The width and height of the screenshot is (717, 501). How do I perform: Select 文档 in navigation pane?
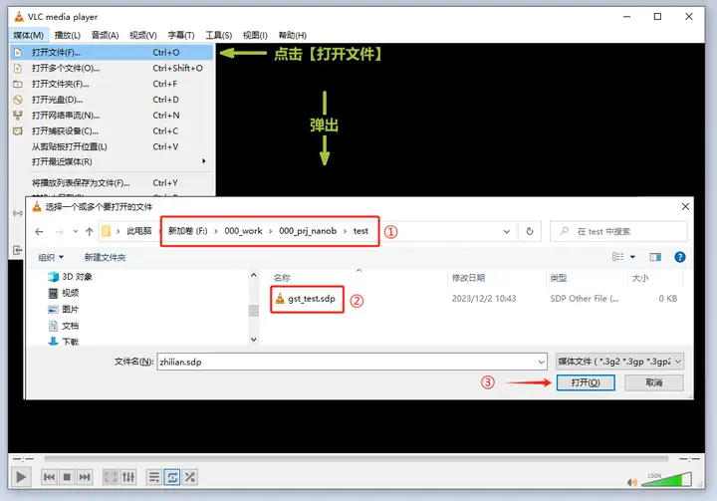pos(64,326)
